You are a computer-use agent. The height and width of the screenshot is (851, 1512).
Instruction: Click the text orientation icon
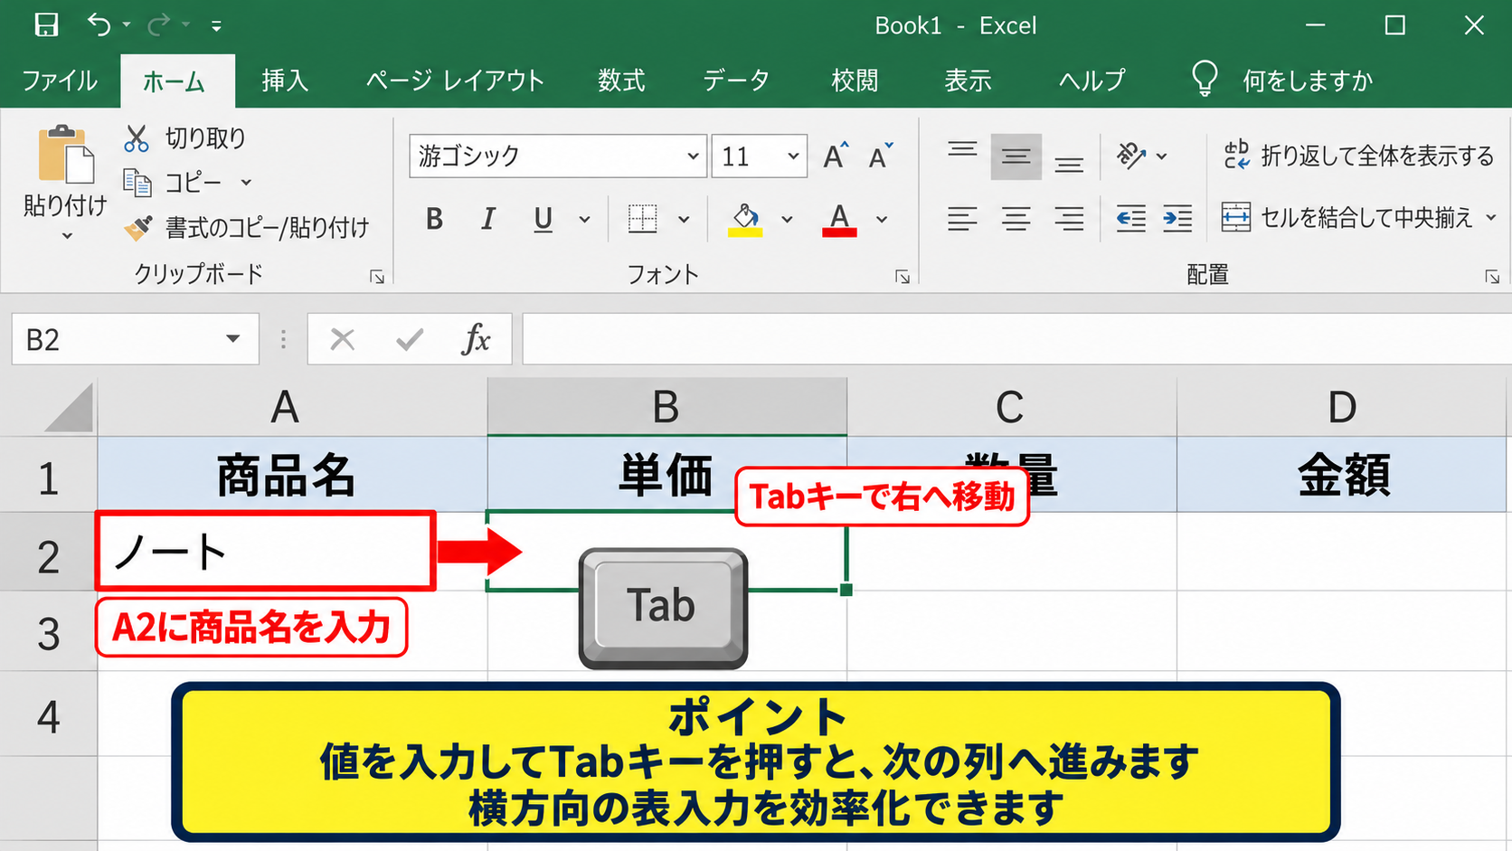(1130, 156)
